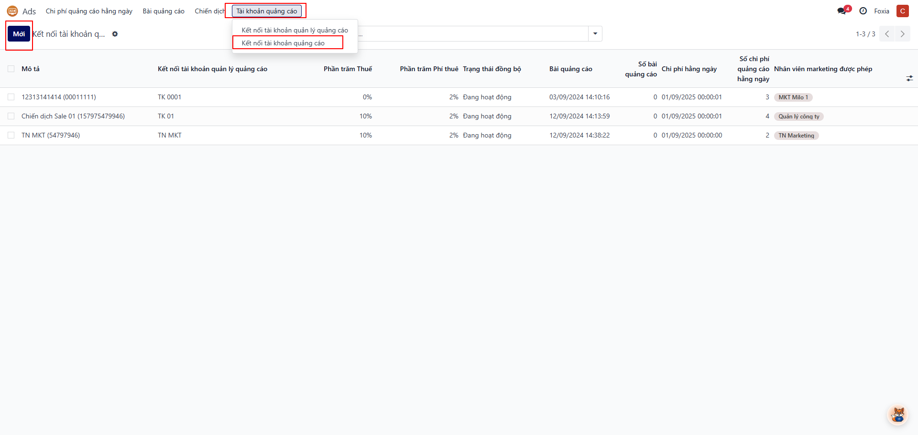Open the settings gear next to the title
This screenshot has height=435, width=918.
[115, 34]
